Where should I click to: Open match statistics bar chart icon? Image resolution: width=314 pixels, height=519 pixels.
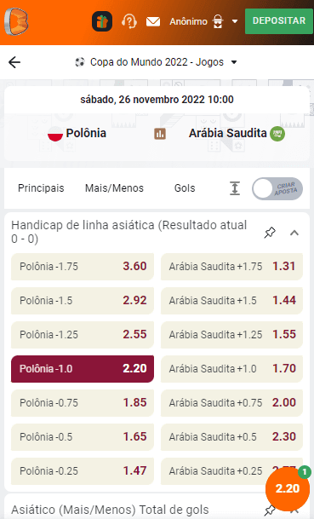pyautogui.click(x=160, y=134)
